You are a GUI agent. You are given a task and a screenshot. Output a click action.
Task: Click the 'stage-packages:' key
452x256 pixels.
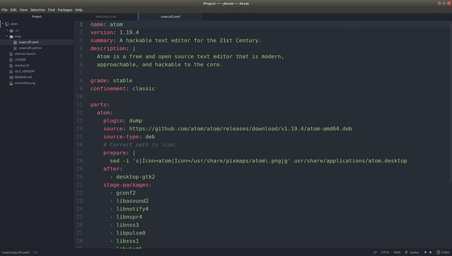point(128,185)
